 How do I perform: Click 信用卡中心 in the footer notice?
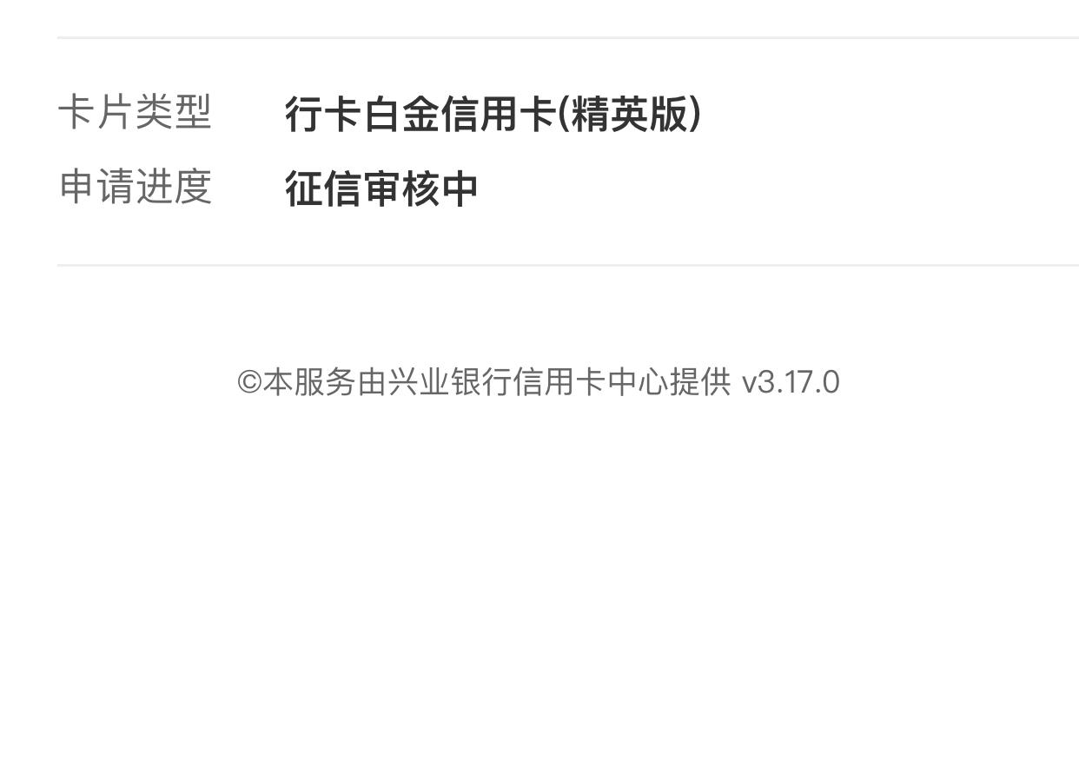click(x=589, y=382)
